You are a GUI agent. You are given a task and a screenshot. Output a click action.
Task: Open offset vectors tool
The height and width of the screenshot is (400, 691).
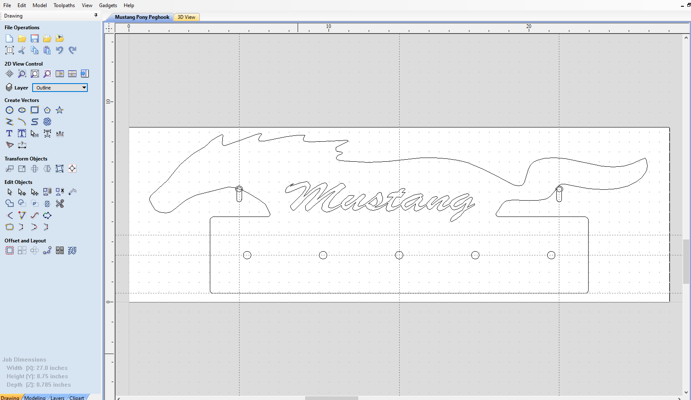(x=9, y=250)
